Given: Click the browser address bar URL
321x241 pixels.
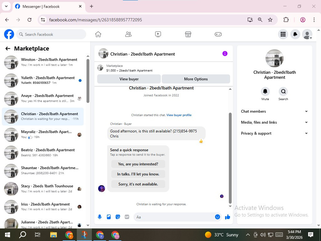Looking at the screenshot, I should click(x=95, y=20).
